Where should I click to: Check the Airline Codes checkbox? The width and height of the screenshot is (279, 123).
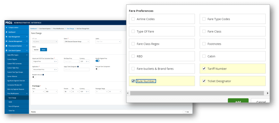[133, 19]
